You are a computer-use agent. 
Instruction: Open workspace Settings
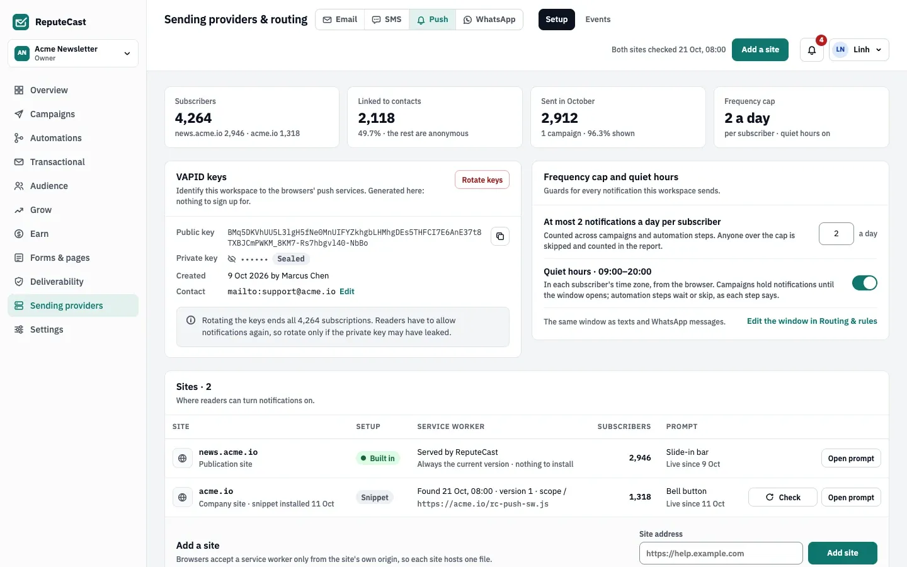[x=73, y=329]
